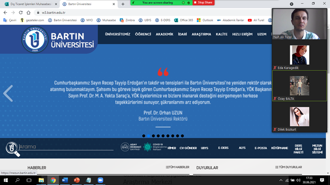The image size is (330, 185).
Task: Open the Outlook bookmark
Action: coord(205,20)
